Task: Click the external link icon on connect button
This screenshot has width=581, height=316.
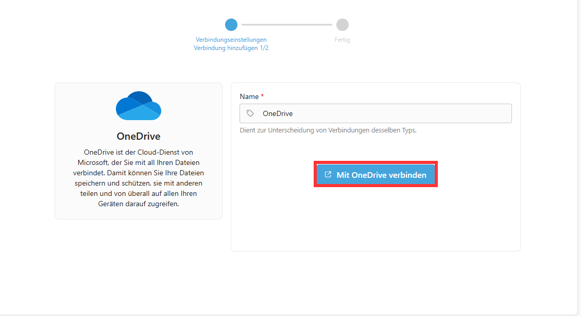Action: coord(328,174)
